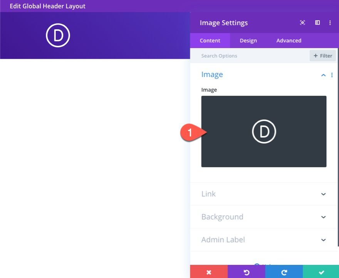339x278 pixels.
Task: Snap the Image Settings panel to the side
Action: click(317, 23)
